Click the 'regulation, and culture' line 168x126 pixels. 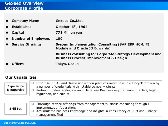click(x=53, y=94)
